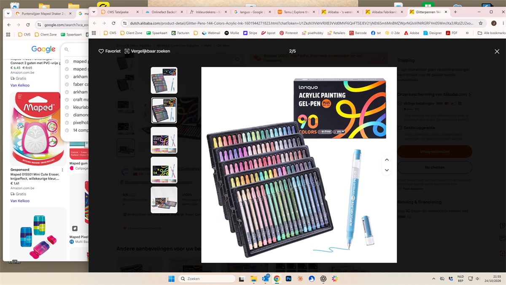Open the Stripe bookmark
The image size is (506, 285).
tap(250, 33)
